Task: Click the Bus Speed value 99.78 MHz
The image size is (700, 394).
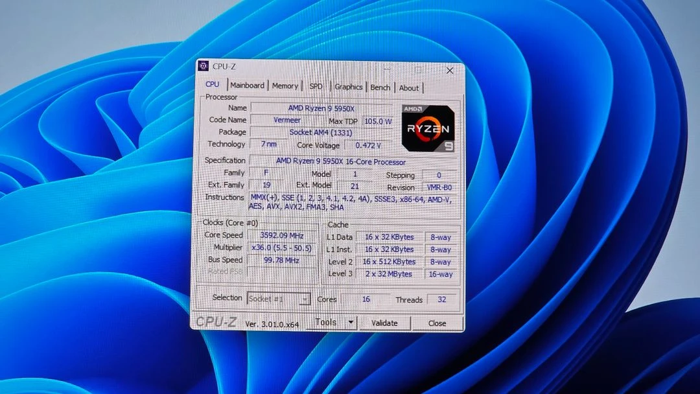Action: coord(281,260)
